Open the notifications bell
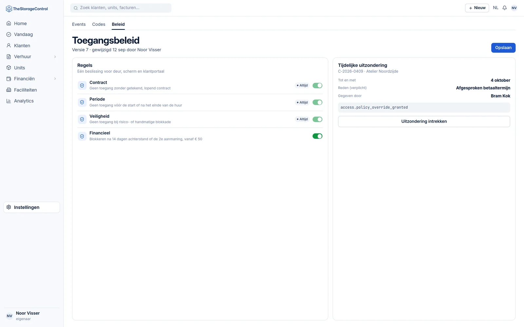524x327 pixels. pos(505,8)
